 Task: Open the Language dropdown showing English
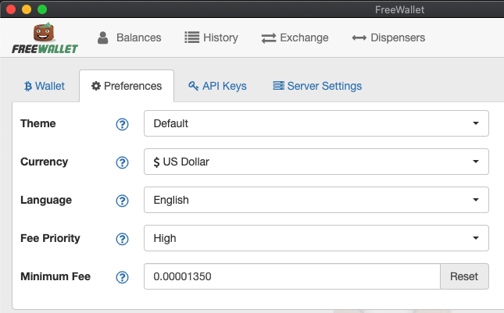coord(316,200)
